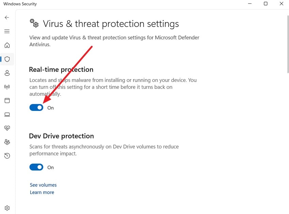
Task: Open the Home page via the house icon
Action: [7, 45]
